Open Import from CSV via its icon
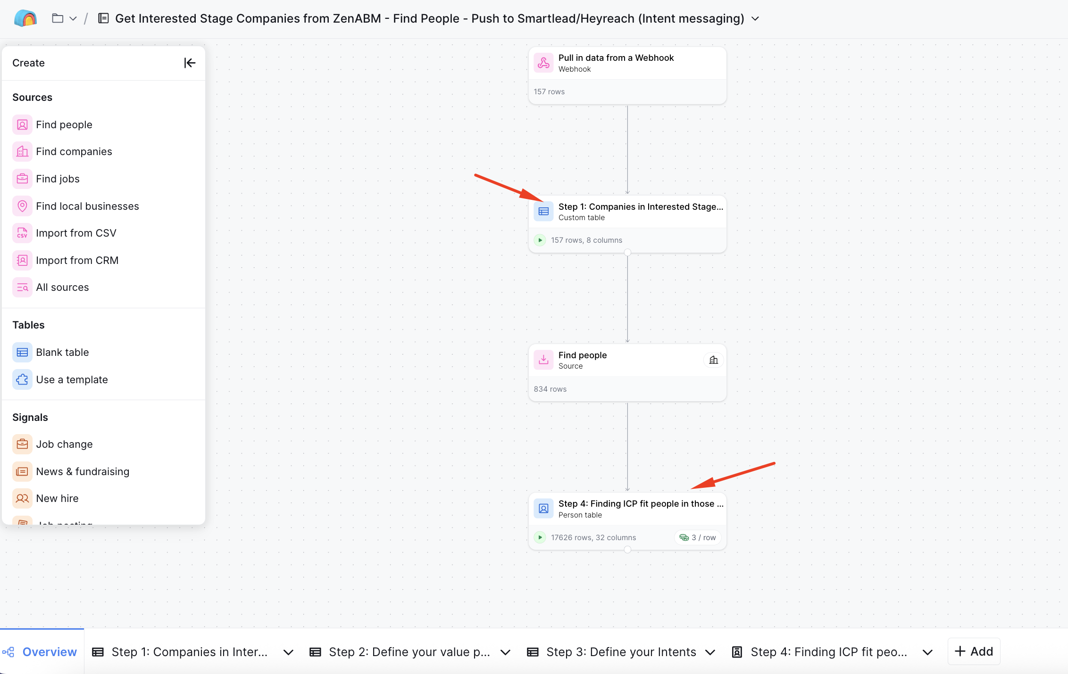 (x=22, y=233)
